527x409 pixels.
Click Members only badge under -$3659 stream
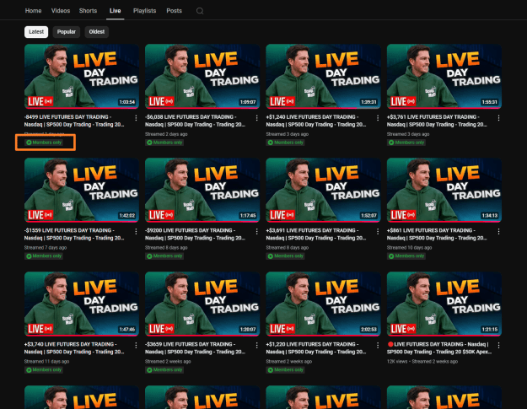pos(164,370)
